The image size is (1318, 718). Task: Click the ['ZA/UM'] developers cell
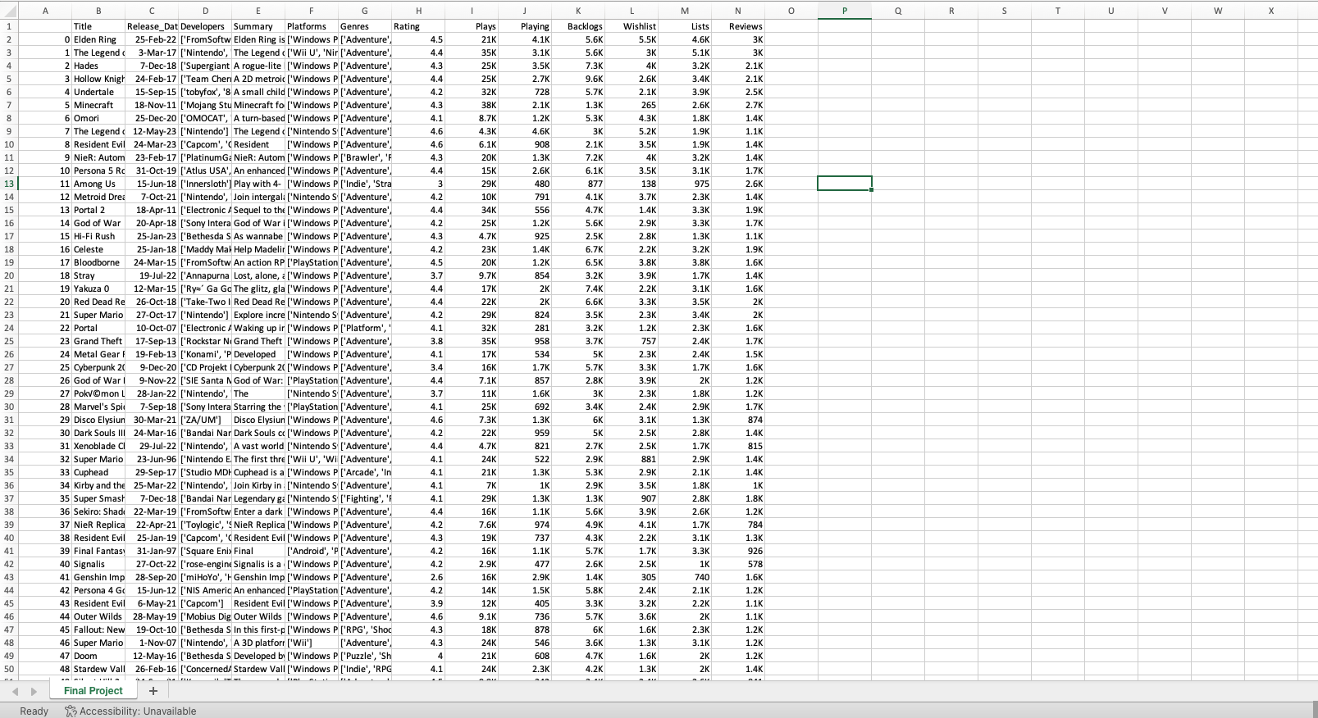(205, 420)
